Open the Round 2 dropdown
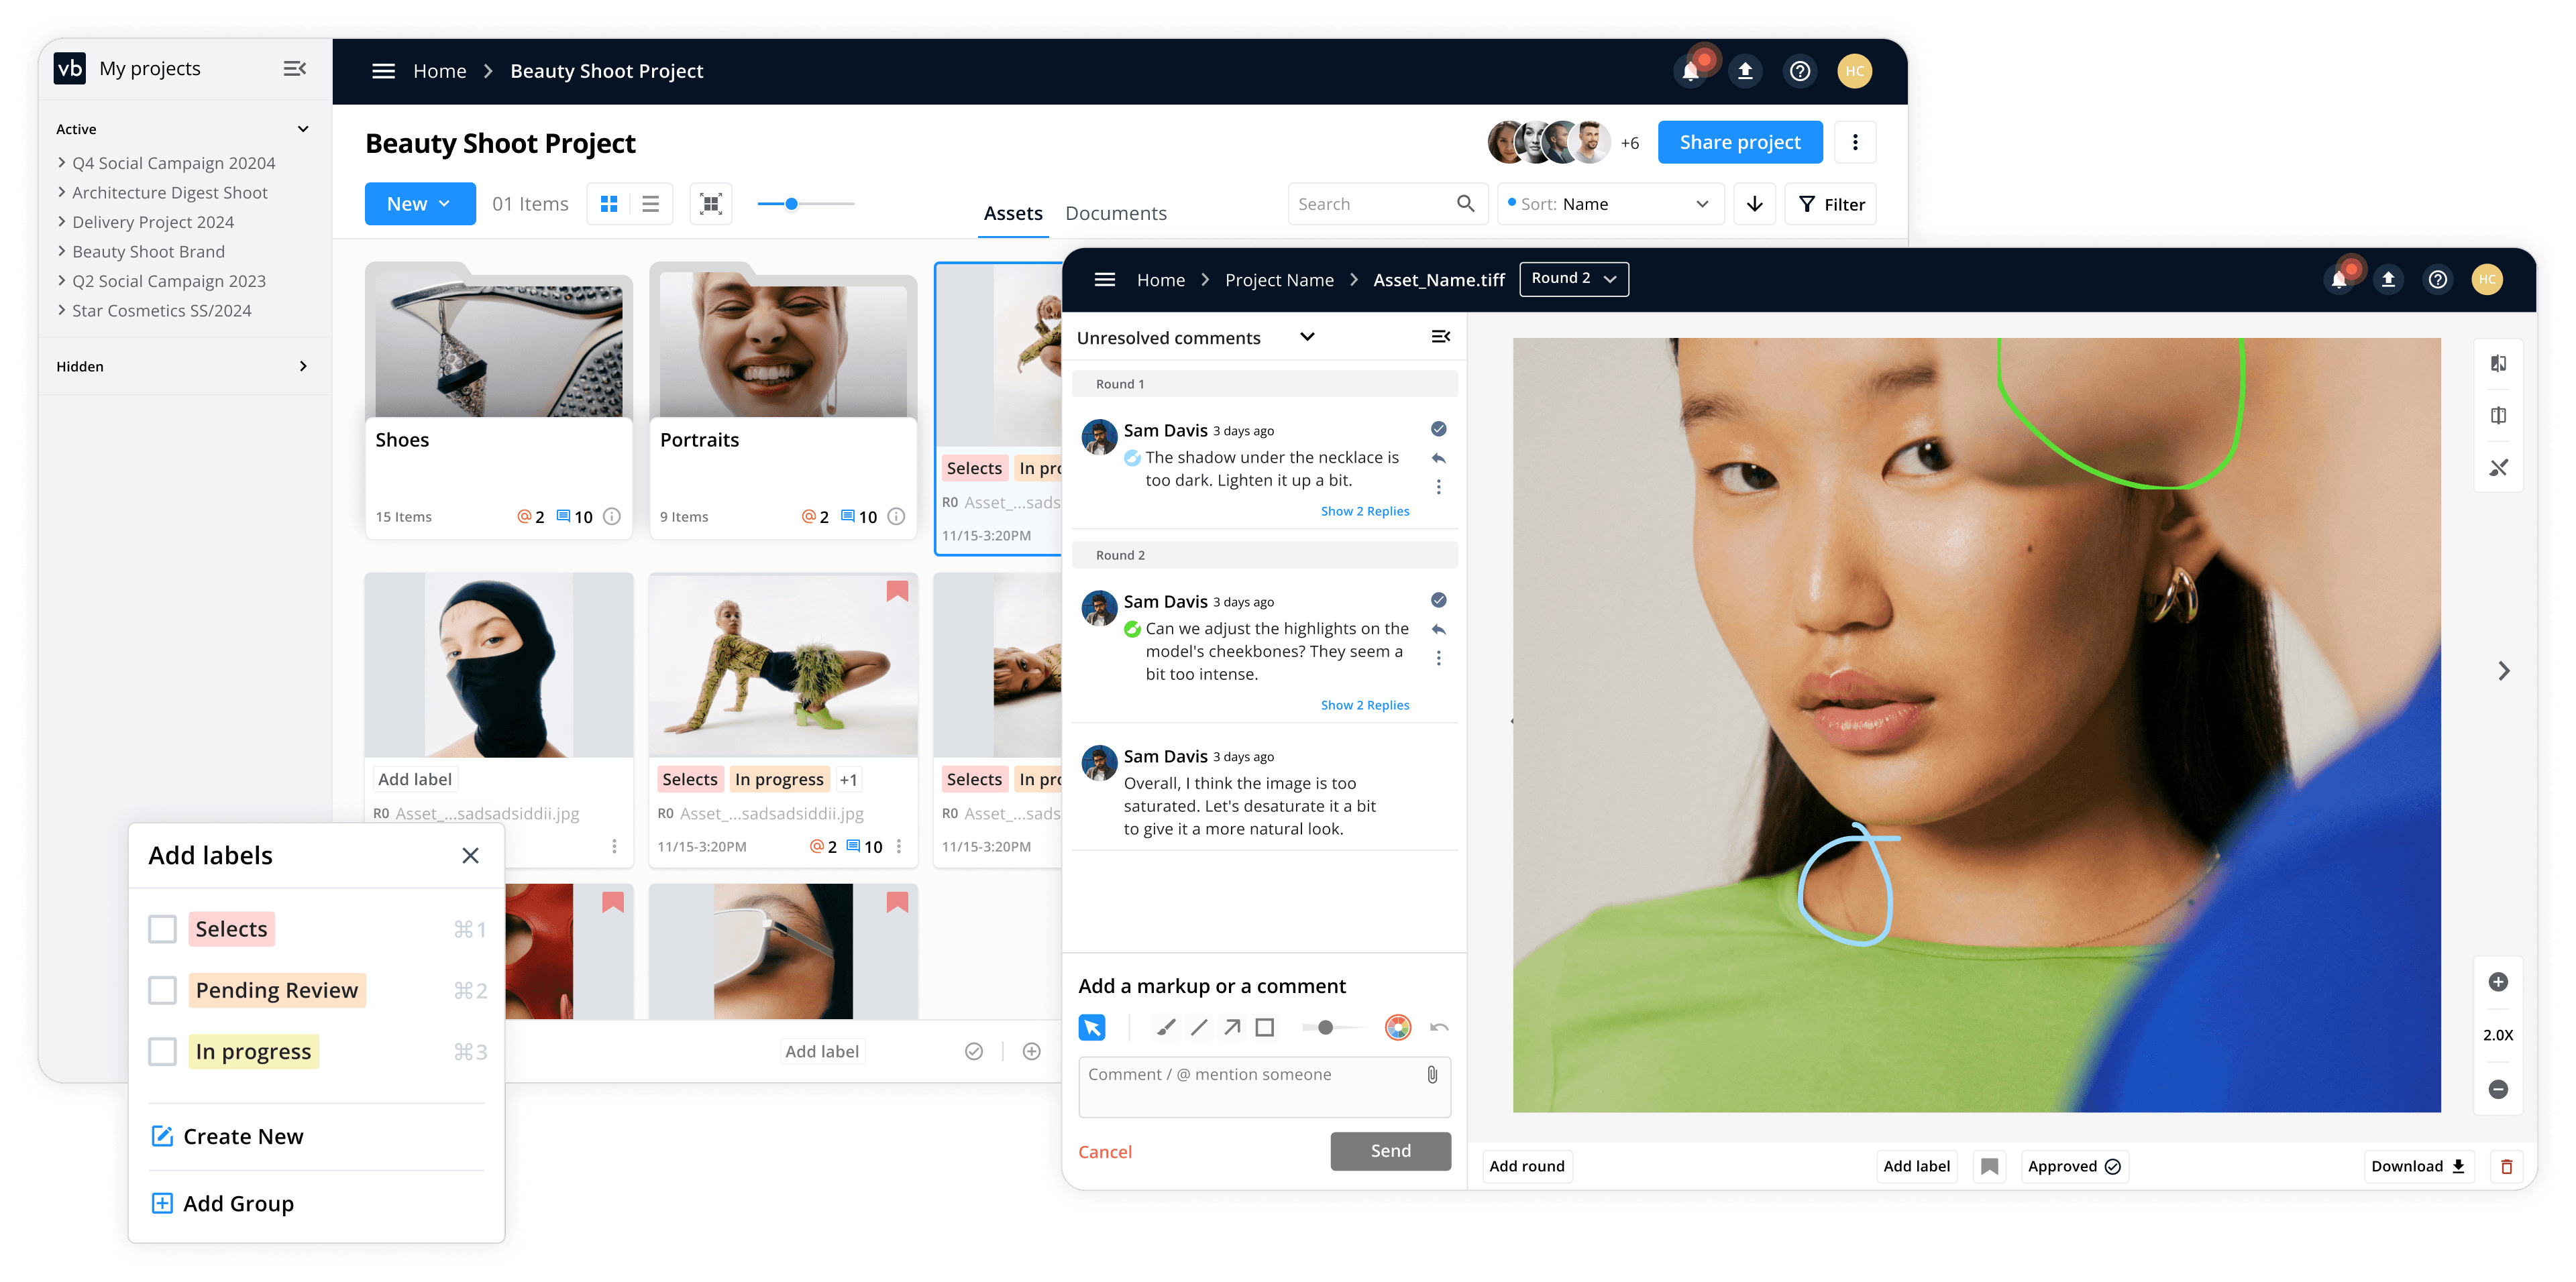 (x=1573, y=279)
